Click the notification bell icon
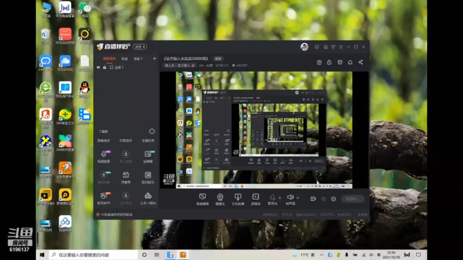 click(350, 62)
